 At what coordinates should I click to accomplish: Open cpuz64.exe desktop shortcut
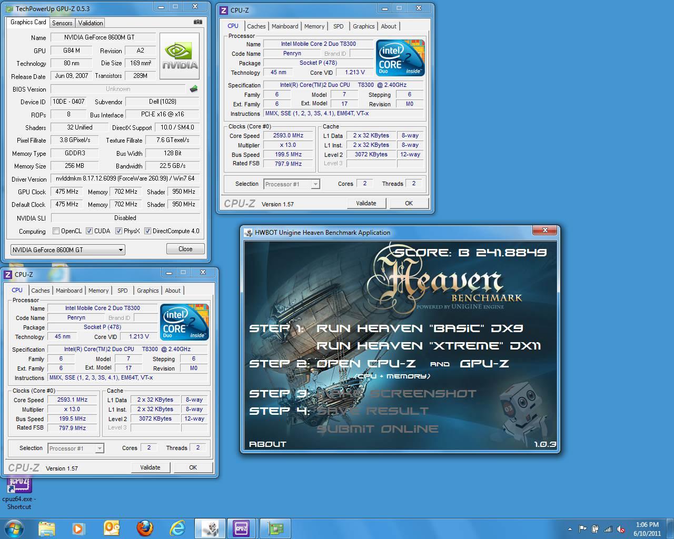click(19, 493)
